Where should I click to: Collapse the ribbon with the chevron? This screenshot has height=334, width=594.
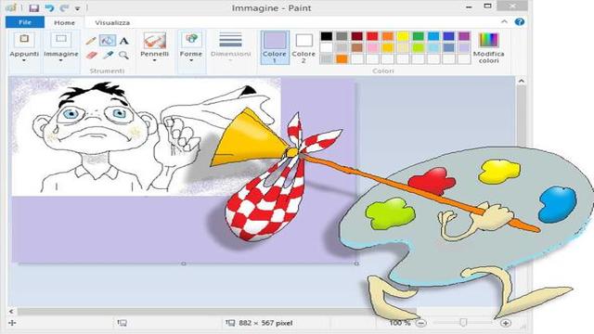coord(504,21)
